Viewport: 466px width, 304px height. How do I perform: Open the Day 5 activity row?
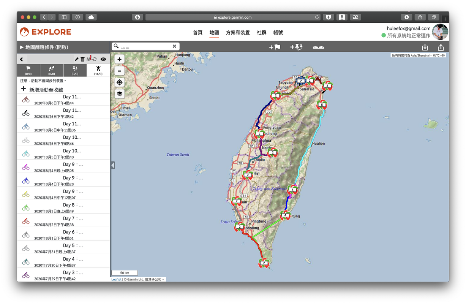click(63, 248)
